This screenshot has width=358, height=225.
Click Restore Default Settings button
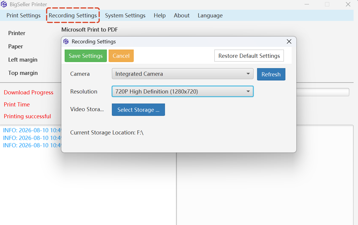(249, 56)
